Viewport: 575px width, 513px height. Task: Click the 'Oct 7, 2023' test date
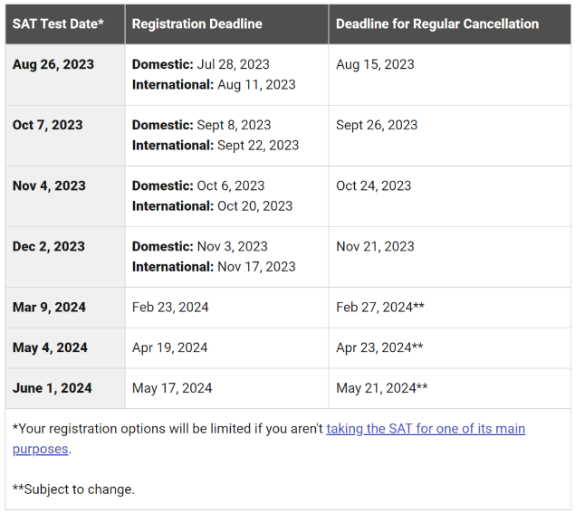click(48, 125)
